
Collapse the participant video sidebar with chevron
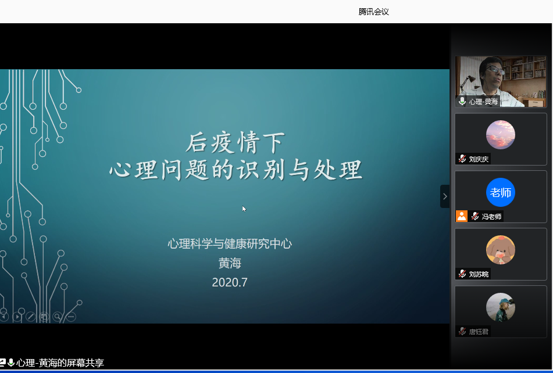coord(445,196)
